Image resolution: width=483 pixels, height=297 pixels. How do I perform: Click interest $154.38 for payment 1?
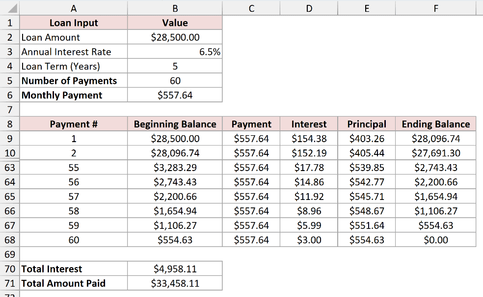pos(309,138)
